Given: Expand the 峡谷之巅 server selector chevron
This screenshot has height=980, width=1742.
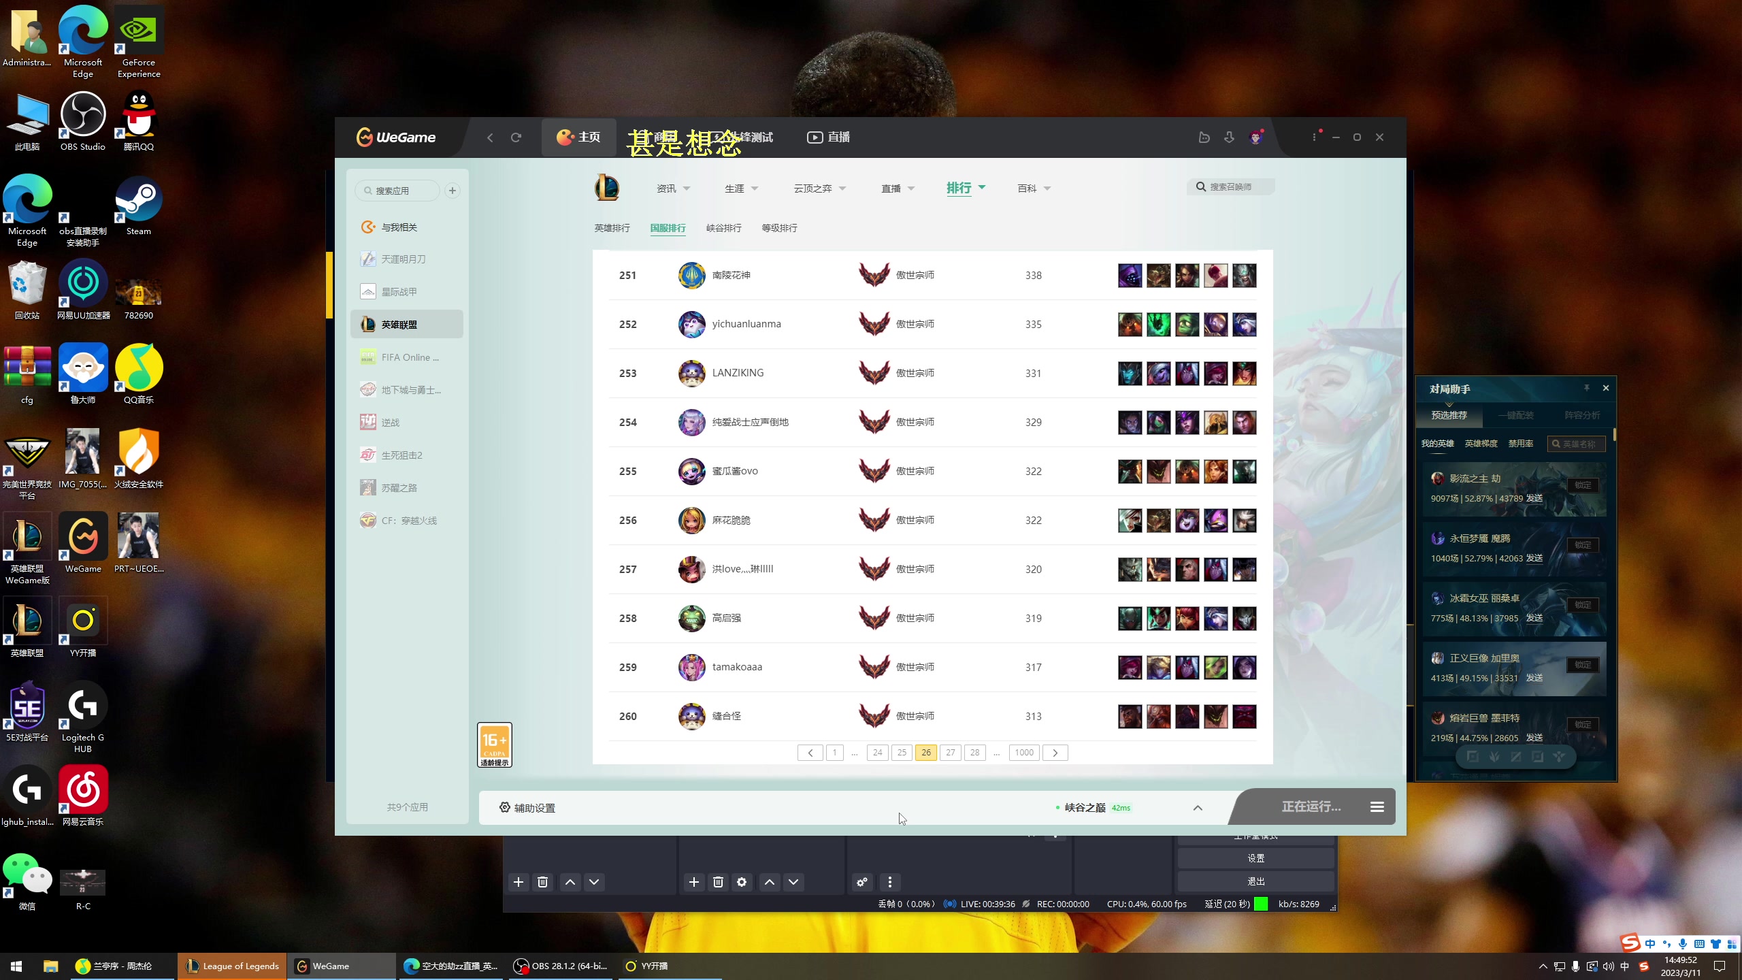Looking at the screenshot, I should tap(1198, 808).
